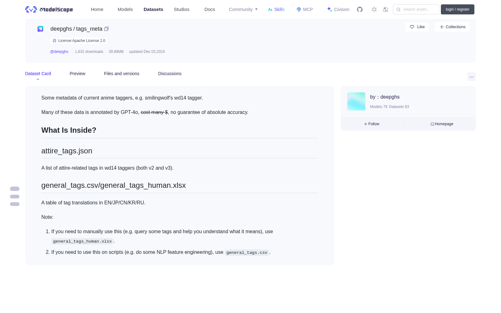Open the Models nav item
501x313 pixels.
[x=125, y=9]
